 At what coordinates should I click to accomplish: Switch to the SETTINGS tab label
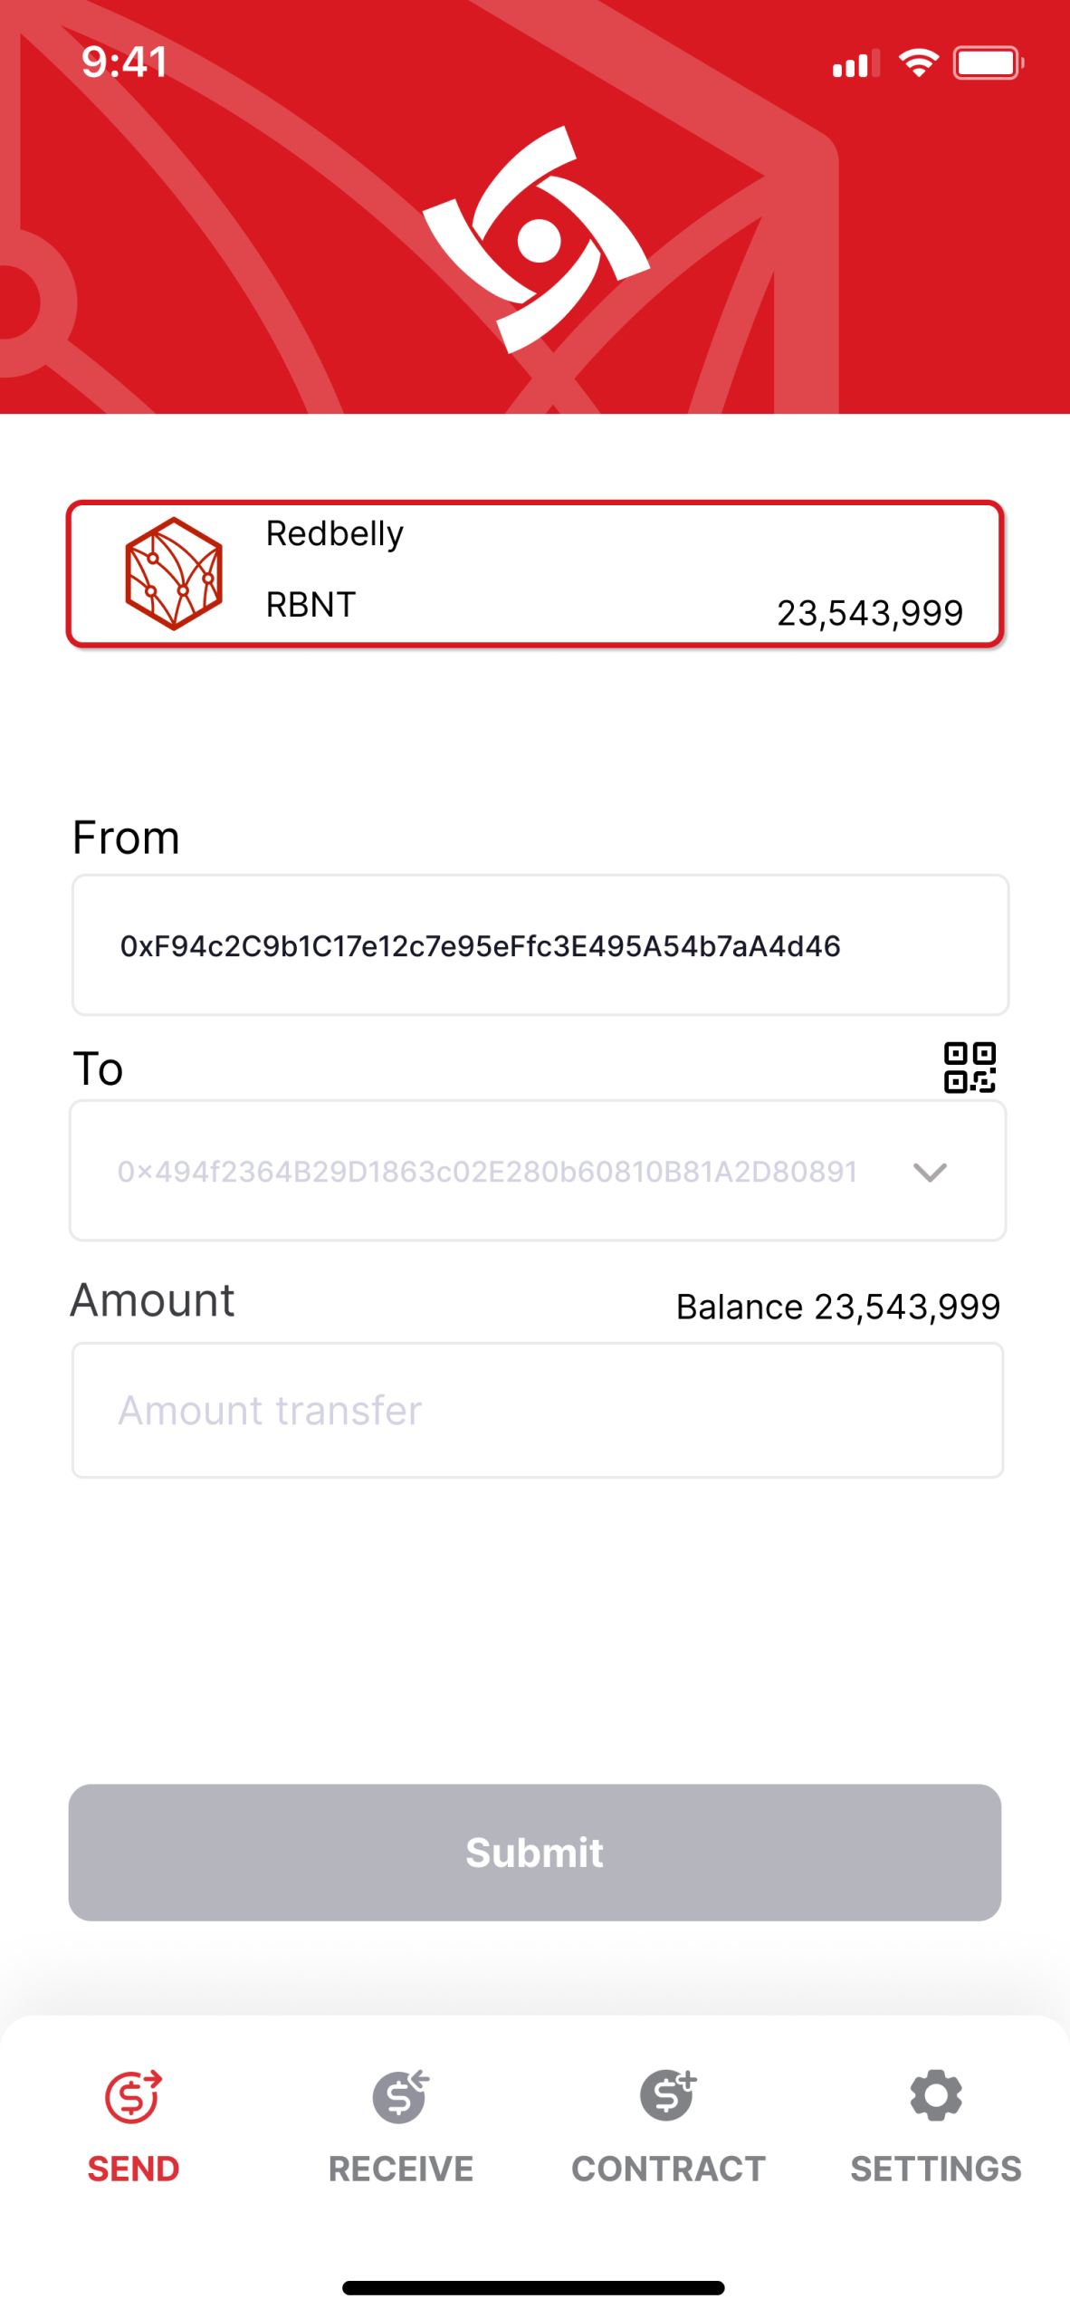click(x=936, y=2169)
